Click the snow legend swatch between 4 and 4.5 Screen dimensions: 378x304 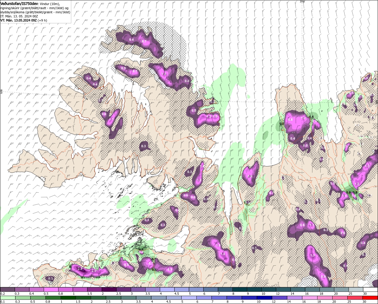167,290
